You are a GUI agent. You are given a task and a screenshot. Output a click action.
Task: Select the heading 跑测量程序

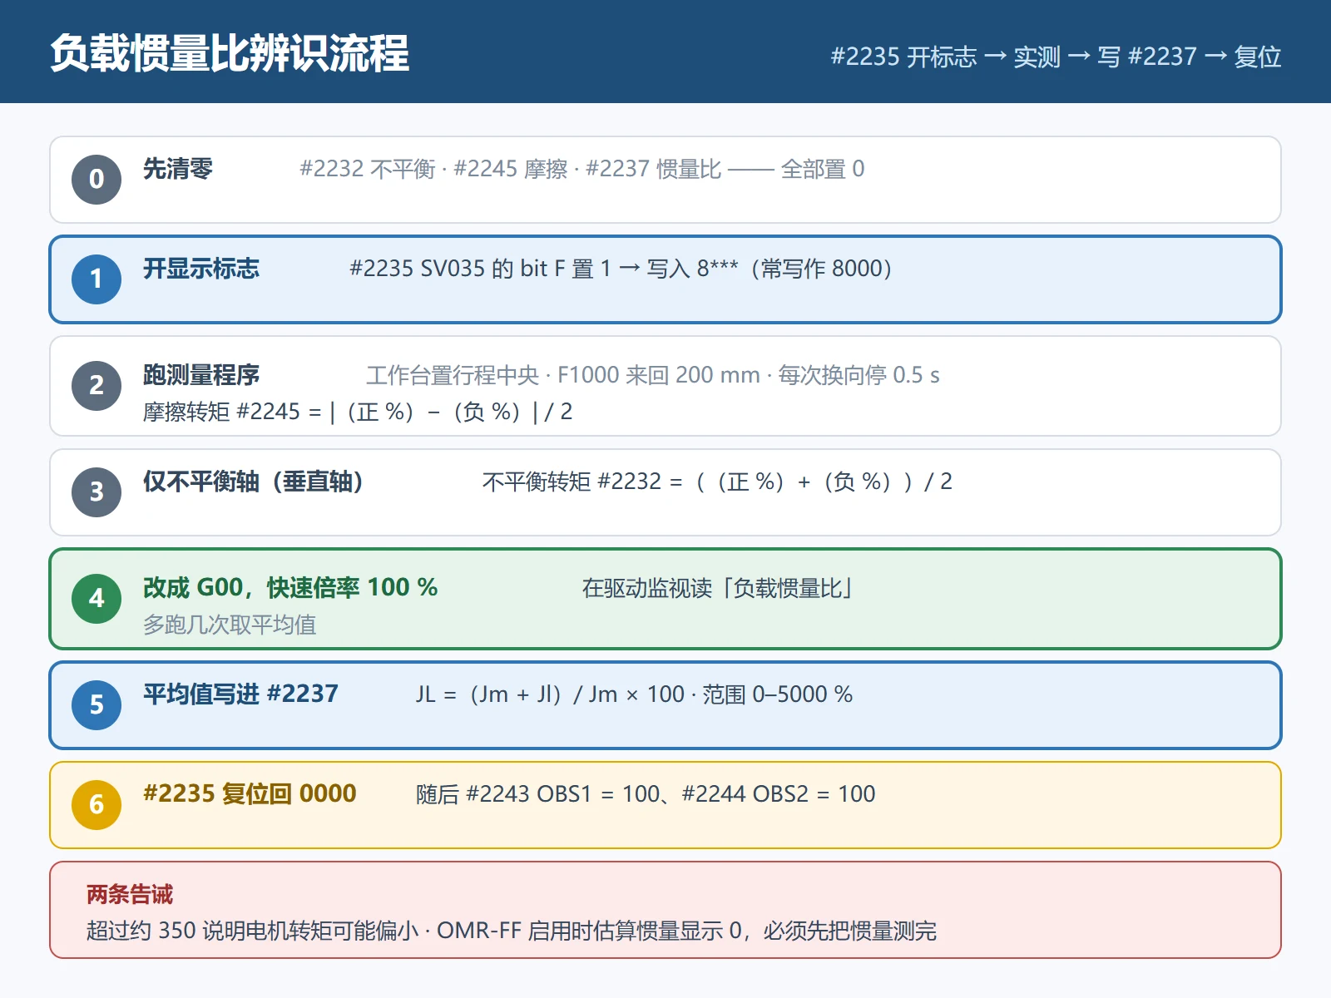tap(201, 375)
